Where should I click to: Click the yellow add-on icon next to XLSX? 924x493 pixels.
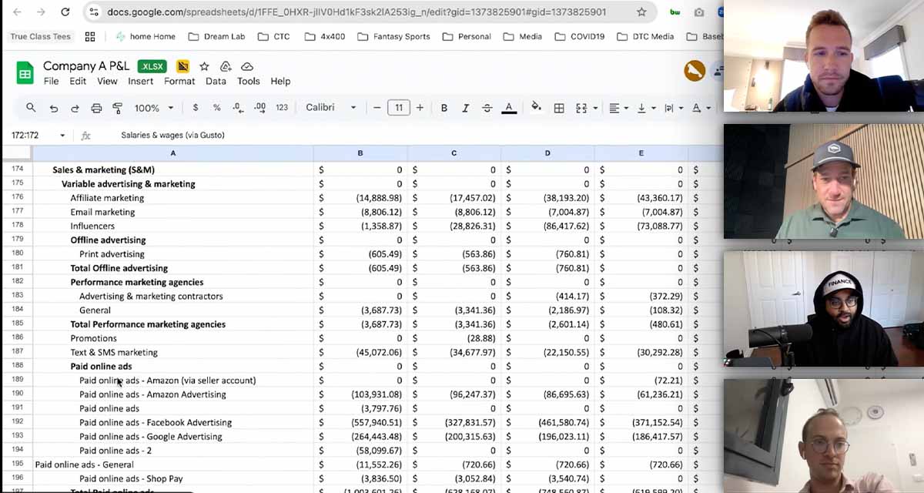[x=182, y=66]
